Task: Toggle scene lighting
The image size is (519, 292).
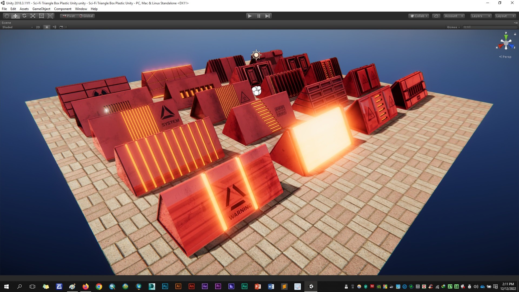Action: tap(47, 27)
